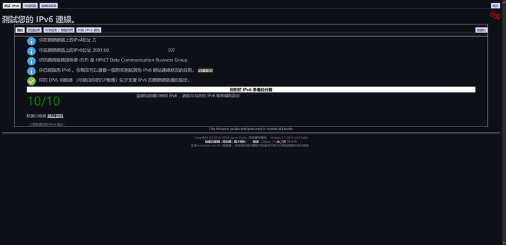The height and width of the screenshot is (245, 506).
Task: Open the '測試資料' test data link
Action: tap(55, 116)
